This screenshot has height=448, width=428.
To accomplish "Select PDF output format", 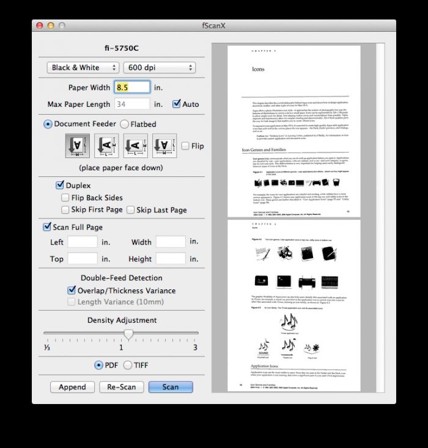I will [98, 365].
